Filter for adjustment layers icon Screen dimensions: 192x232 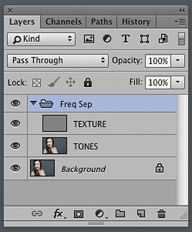coord(107,39)
